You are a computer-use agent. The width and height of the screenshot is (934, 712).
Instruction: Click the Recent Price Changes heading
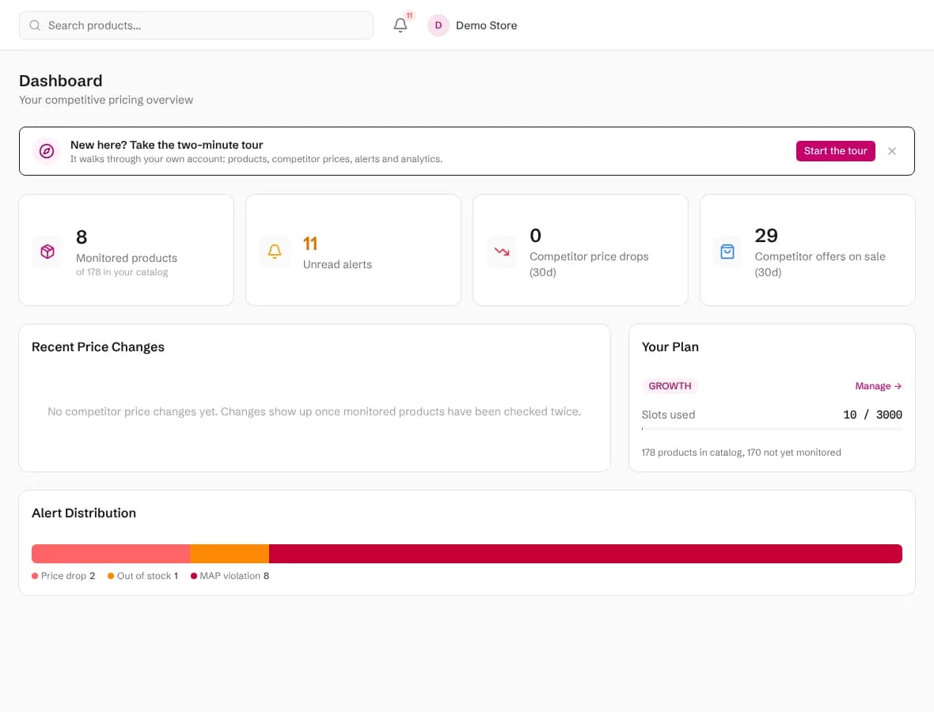click(97, 347)
